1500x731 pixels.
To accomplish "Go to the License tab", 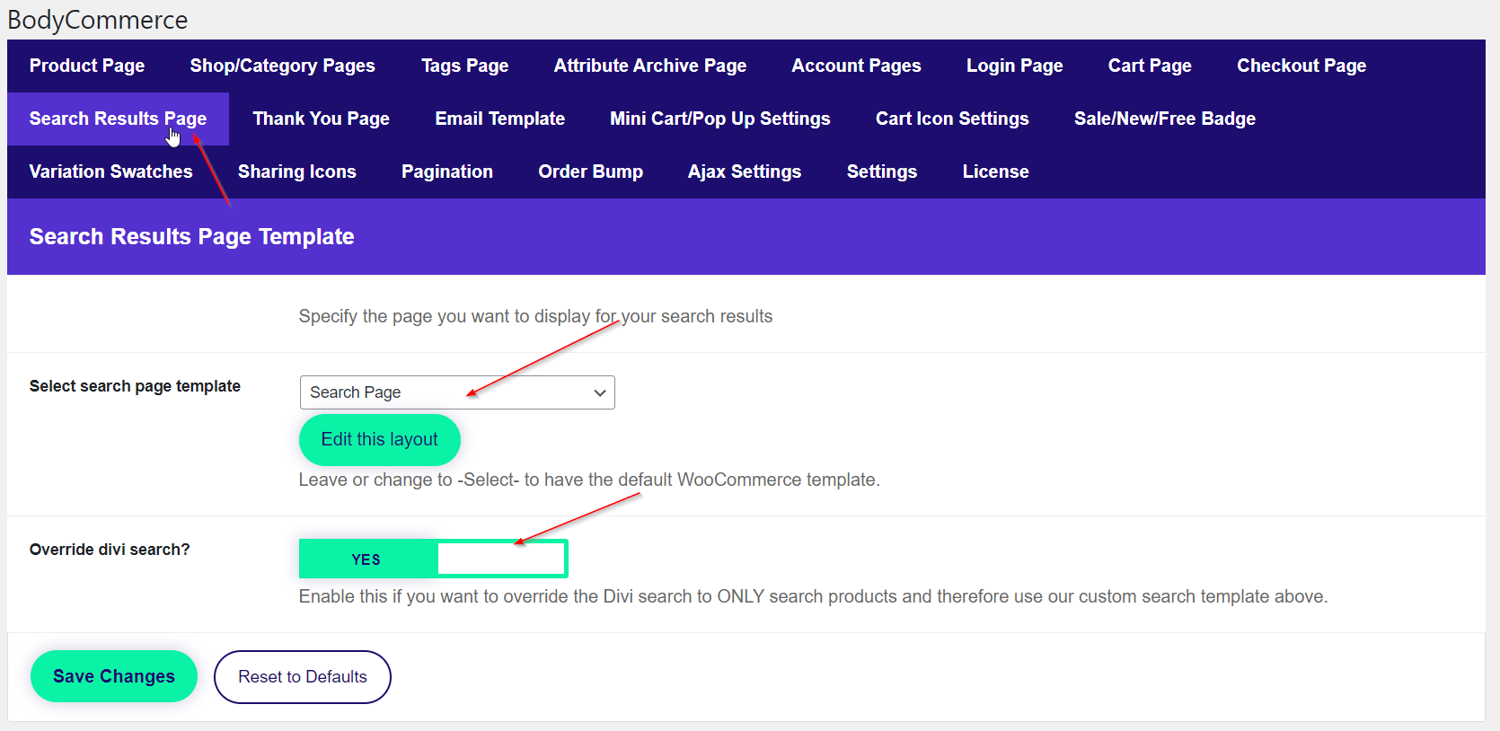I will 996,172.
